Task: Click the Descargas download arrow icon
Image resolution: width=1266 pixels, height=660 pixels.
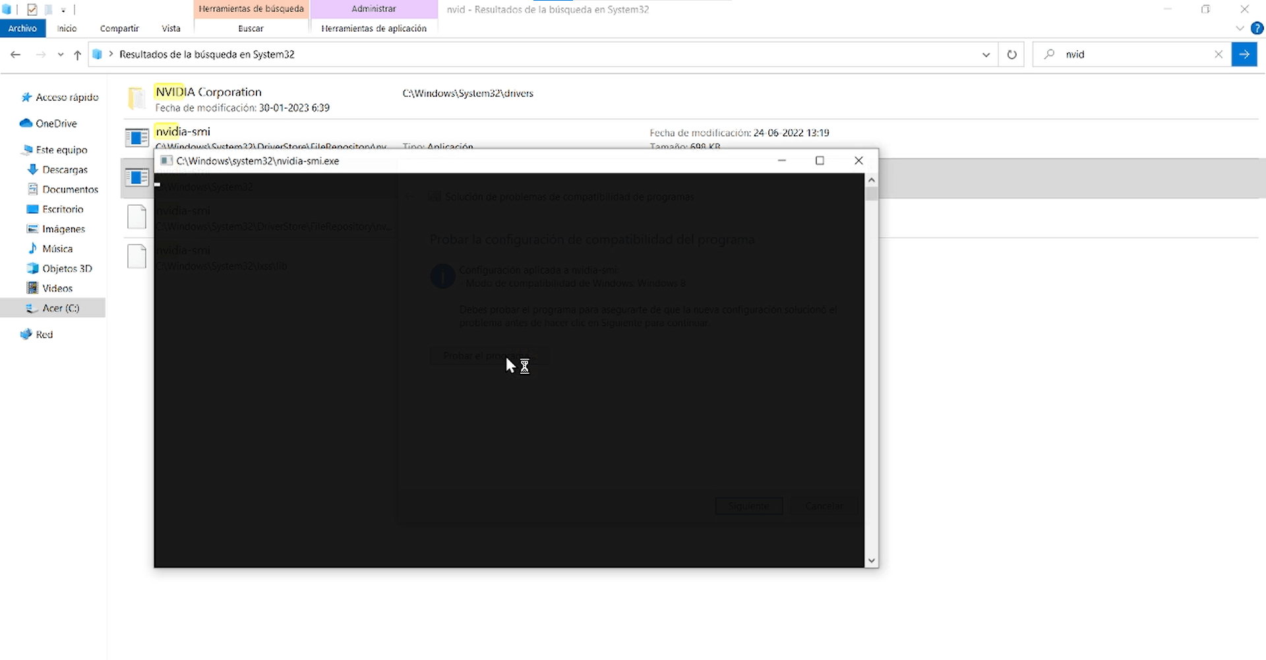Action: click(32, 169)
